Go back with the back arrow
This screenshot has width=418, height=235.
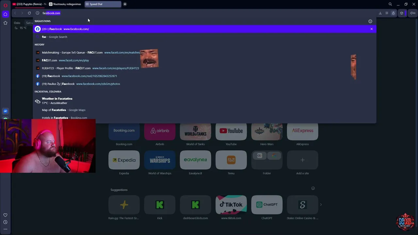click(15, 13)
